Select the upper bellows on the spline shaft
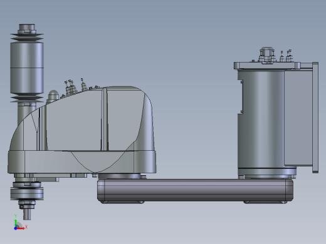This screenshot has width=326, height=244. 27,38
